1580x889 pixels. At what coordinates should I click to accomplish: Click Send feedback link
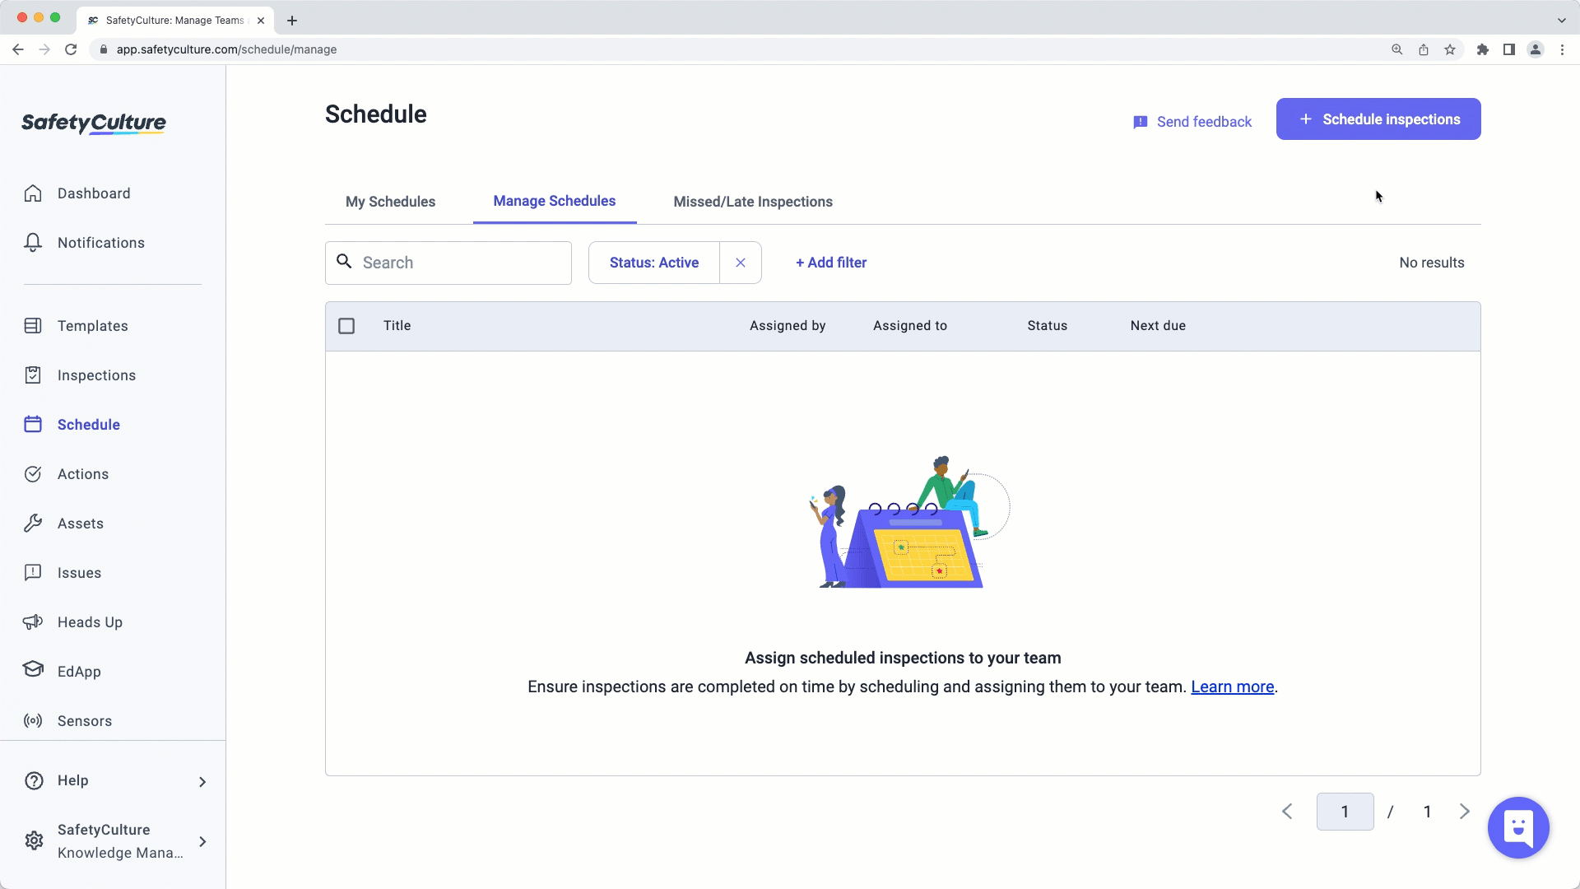[x=1192, y=122]
